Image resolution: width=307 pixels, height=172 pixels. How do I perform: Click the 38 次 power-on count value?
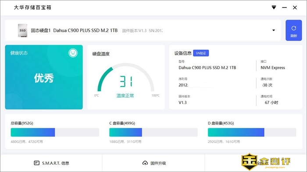267,85
